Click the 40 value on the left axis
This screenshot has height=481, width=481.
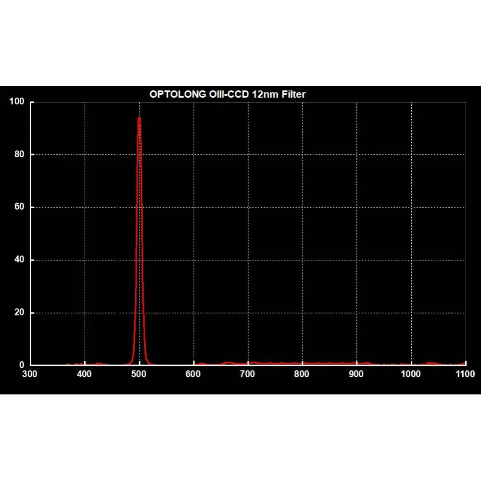pos(19,259)
